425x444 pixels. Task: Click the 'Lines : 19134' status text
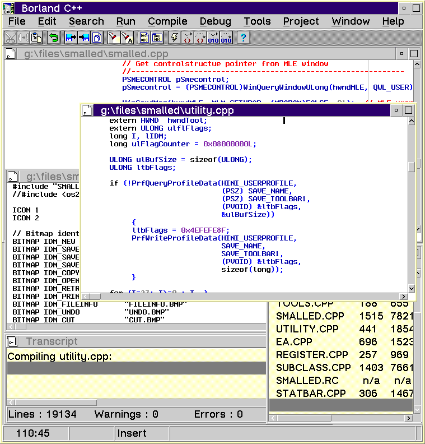point(42,414)
